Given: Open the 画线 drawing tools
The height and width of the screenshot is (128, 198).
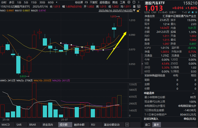Looking at the screenshot, I should coord(115,2).
